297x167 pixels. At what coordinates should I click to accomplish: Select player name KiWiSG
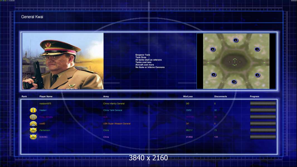coord(43,137)
